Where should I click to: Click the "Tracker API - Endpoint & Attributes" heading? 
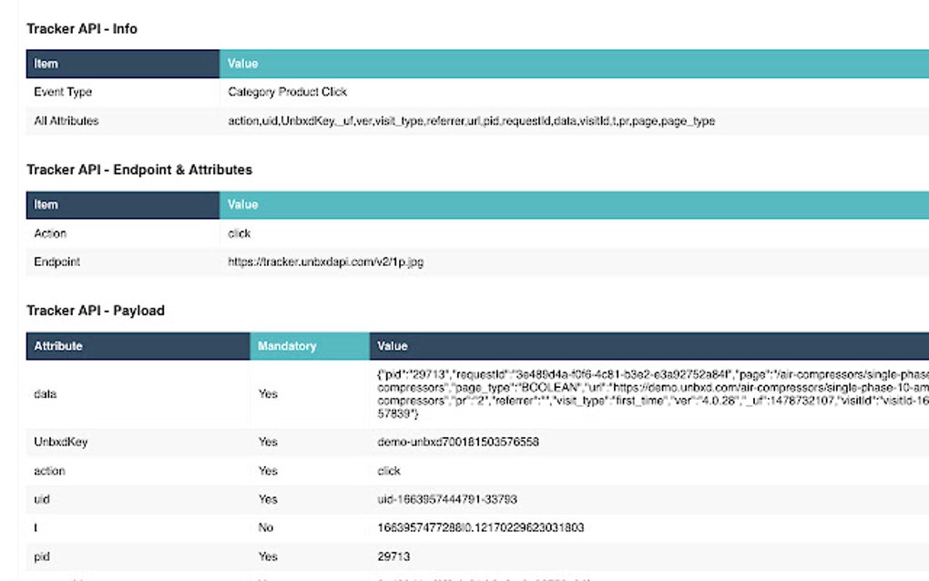click(139, 169)
